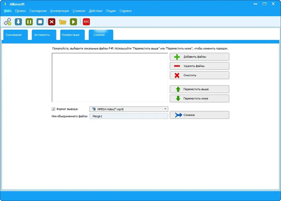Screen dimensions: 281x201
Task: Switch to the Активность tab
Action: tap(44, 35)
